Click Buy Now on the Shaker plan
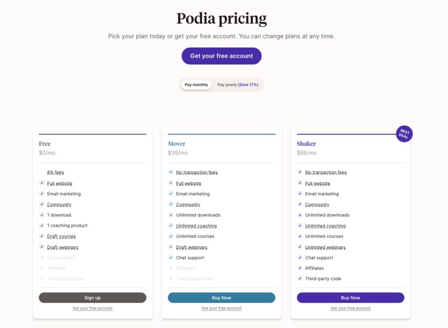The image size is (448, 328). (x=351, y=298)
